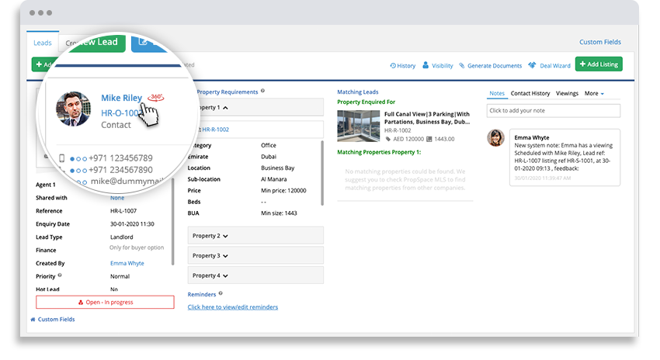The width and height of the screenshot is (660, 360).
Task: Open lead History
Action: pos(403,66)
